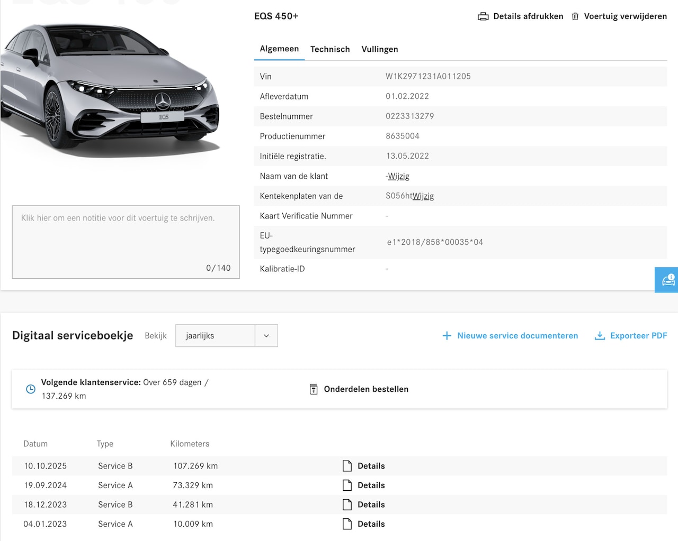Open document icon for 10.10.2025 service

(347, 466)
